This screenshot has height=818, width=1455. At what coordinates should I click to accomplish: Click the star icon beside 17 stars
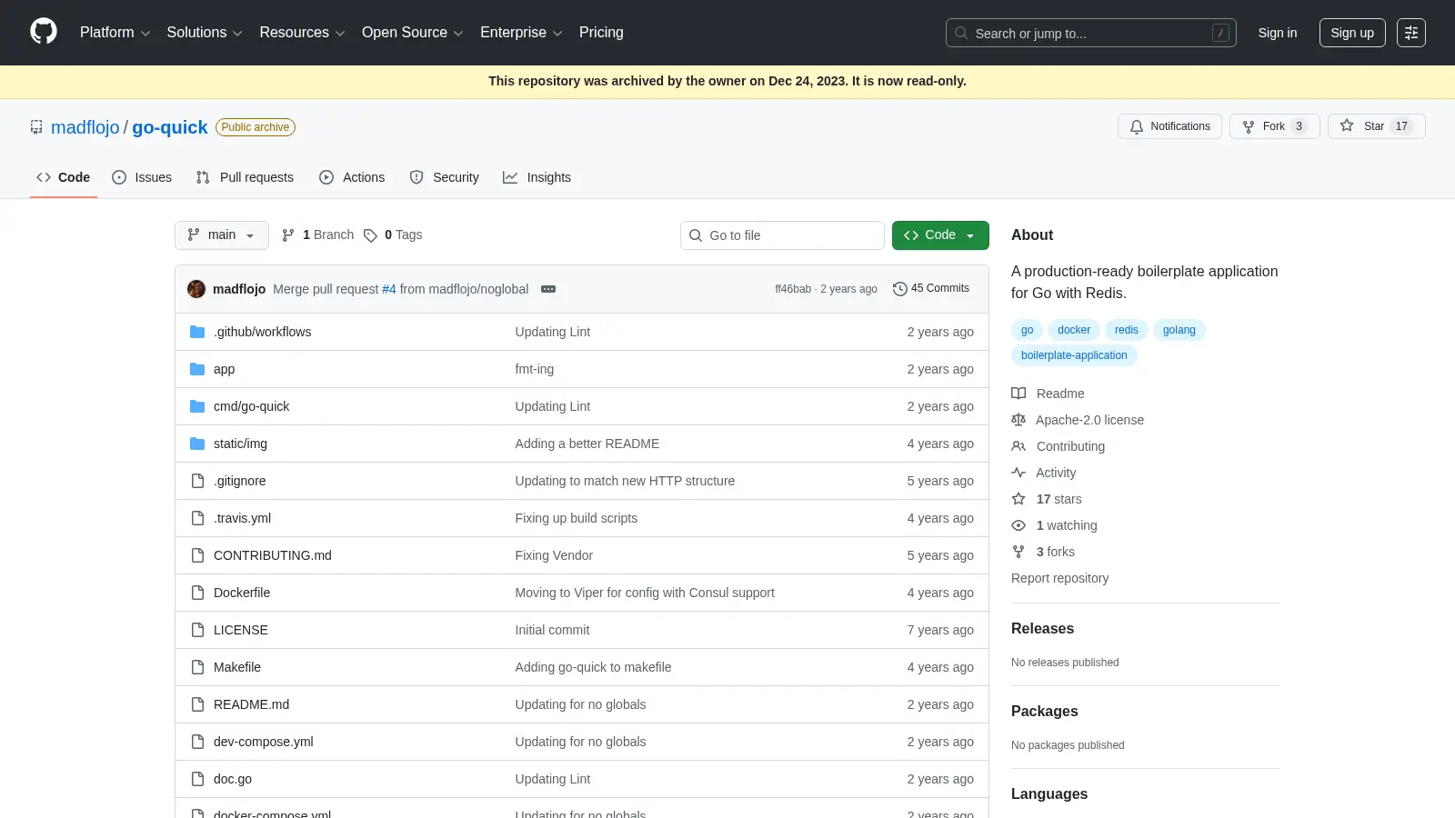click(x=1018, y=499)
